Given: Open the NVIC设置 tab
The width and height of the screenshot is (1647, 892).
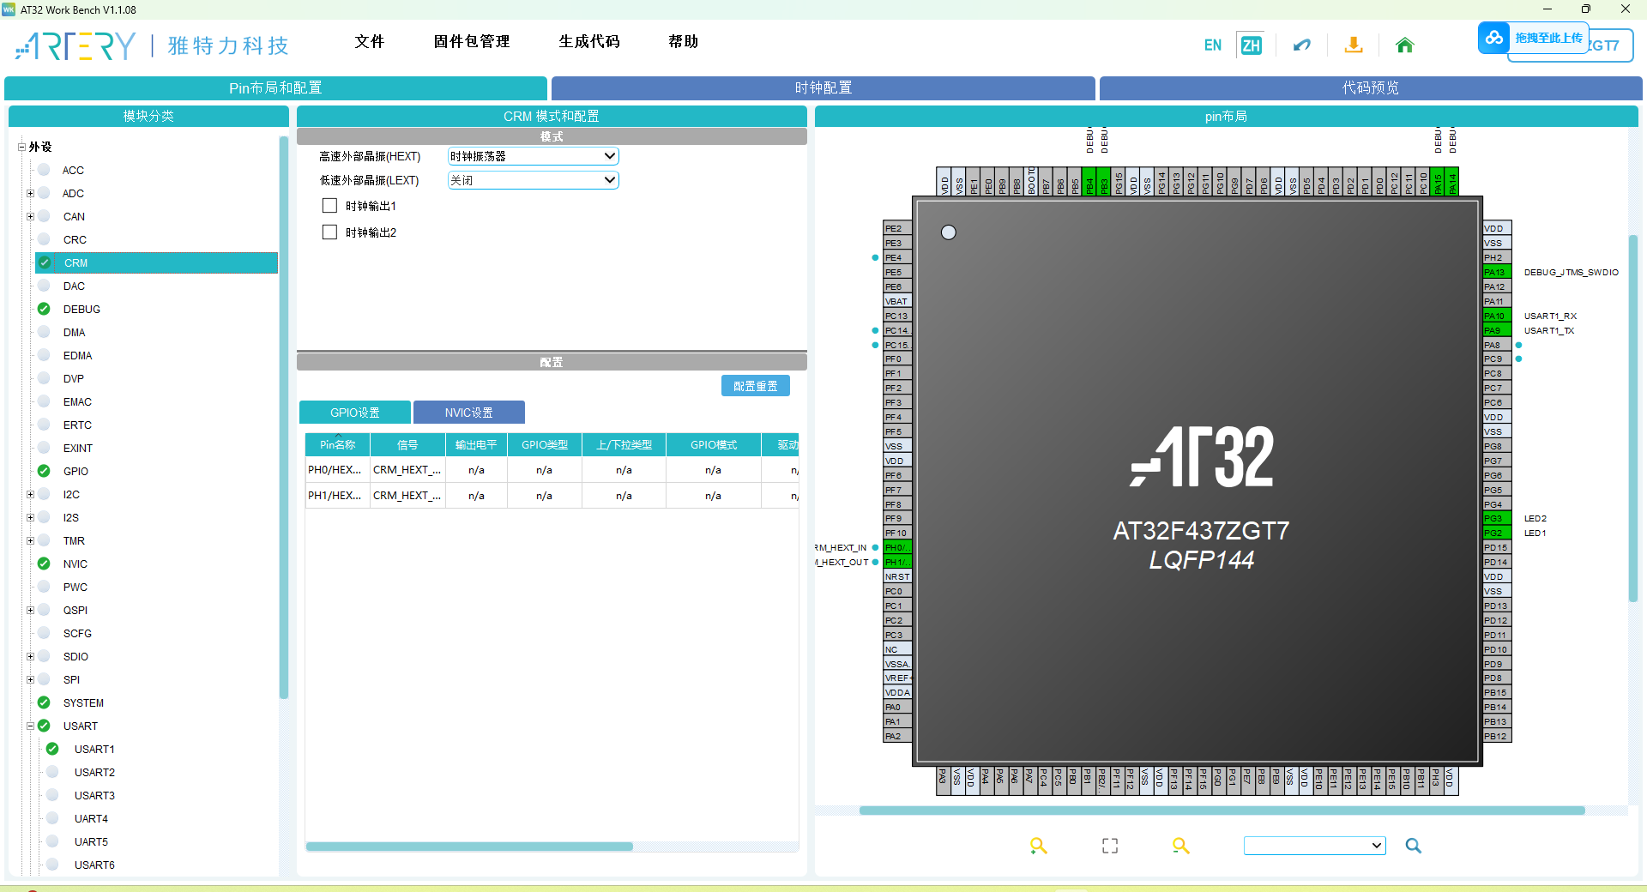Looking at the screenshot, I should tap(468, 413).
